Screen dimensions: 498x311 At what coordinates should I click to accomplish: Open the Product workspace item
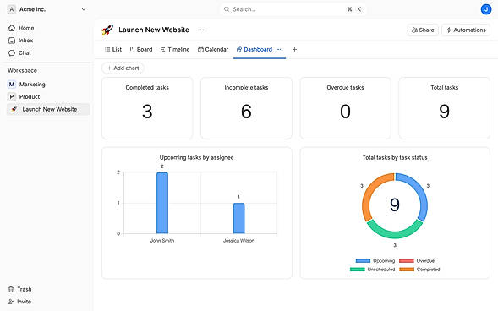[x=48, y=96]
